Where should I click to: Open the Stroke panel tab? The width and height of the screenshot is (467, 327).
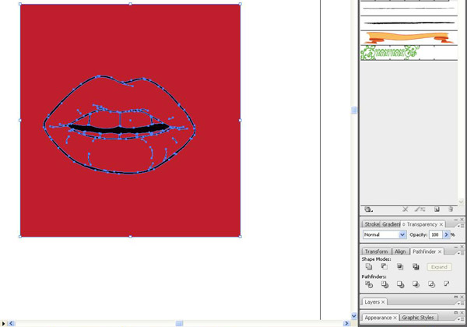click(x=372, y=224)
